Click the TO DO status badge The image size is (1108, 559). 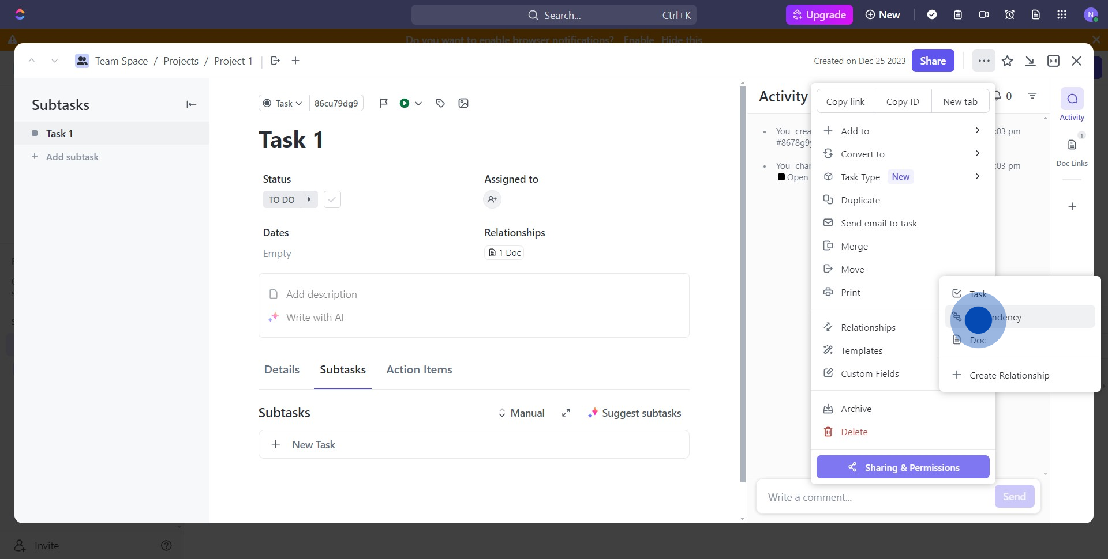(282, 199)
